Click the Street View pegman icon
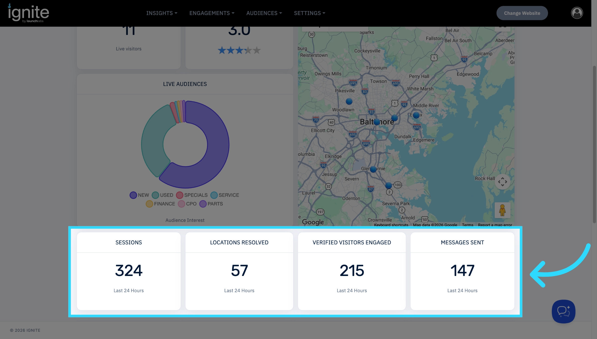Screen dimensions: 597x339 pos(502,210)
